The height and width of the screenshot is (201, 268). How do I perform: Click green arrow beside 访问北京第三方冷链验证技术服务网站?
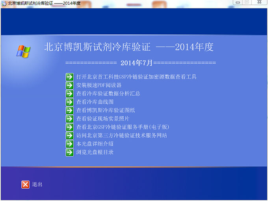point(70,135)
